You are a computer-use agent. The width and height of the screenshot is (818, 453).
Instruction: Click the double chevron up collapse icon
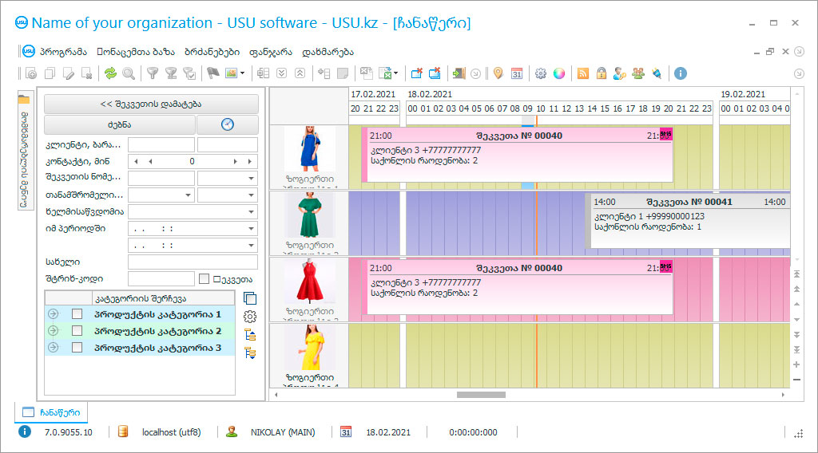click(300, 73)
